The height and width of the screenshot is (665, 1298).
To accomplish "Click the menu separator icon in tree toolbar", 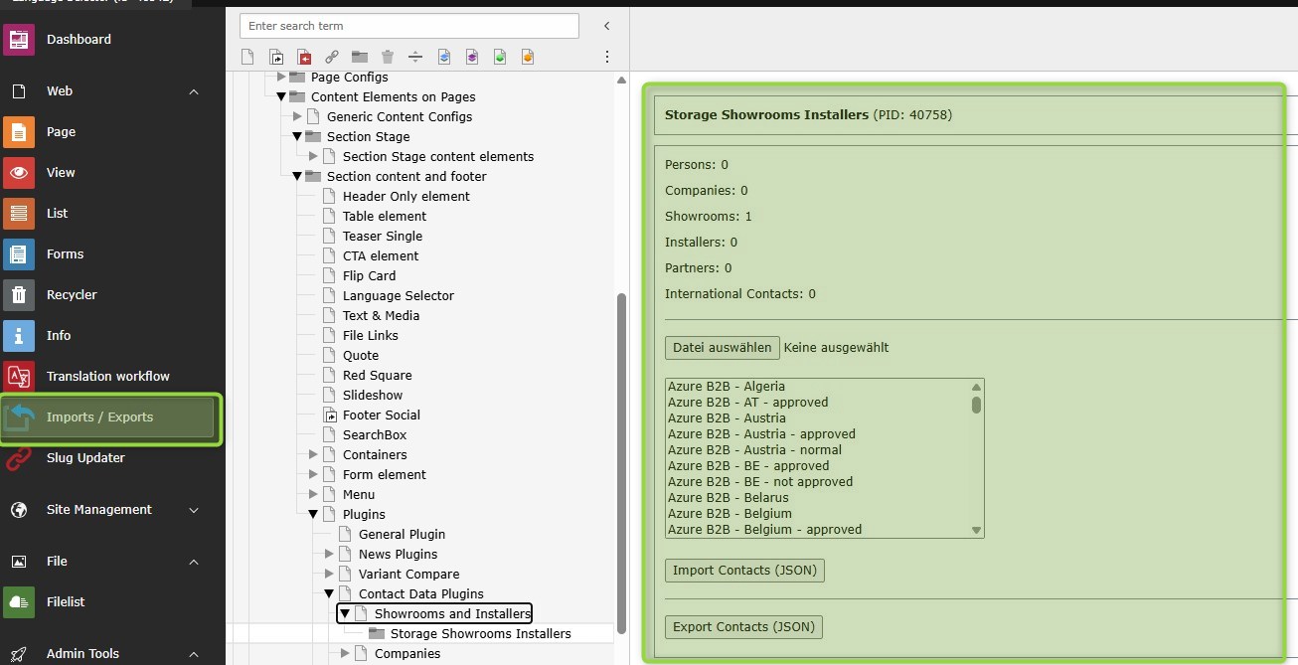I will point(415,57).
